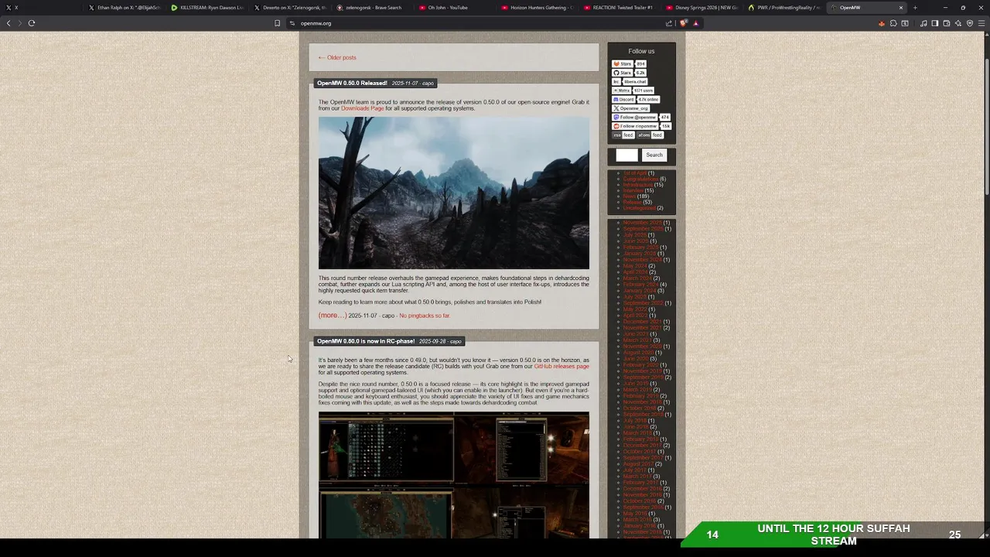Click the share icon in the address bar
990x557 pixels.
[x=669, y=23]
